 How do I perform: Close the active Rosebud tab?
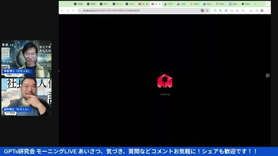click(x=160, y=4)
